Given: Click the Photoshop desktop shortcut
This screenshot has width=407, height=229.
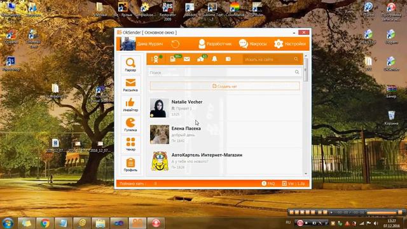Looking at the screenshot, I should click(11, 64).
